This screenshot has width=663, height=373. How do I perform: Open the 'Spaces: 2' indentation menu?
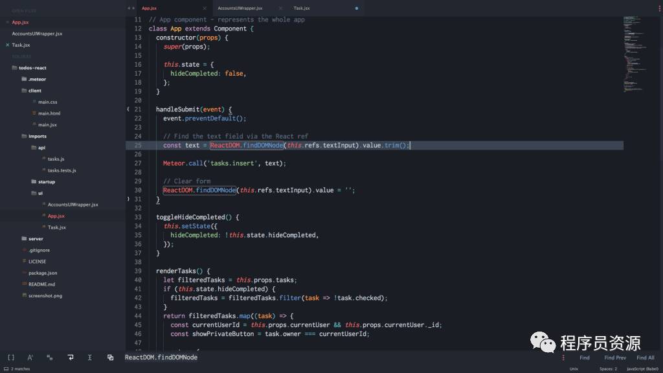608,368
